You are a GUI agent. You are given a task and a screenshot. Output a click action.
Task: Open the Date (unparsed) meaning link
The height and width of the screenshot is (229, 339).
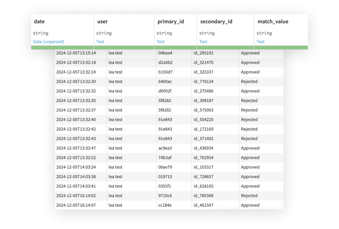pyautogui.click(x=48, y=42)
